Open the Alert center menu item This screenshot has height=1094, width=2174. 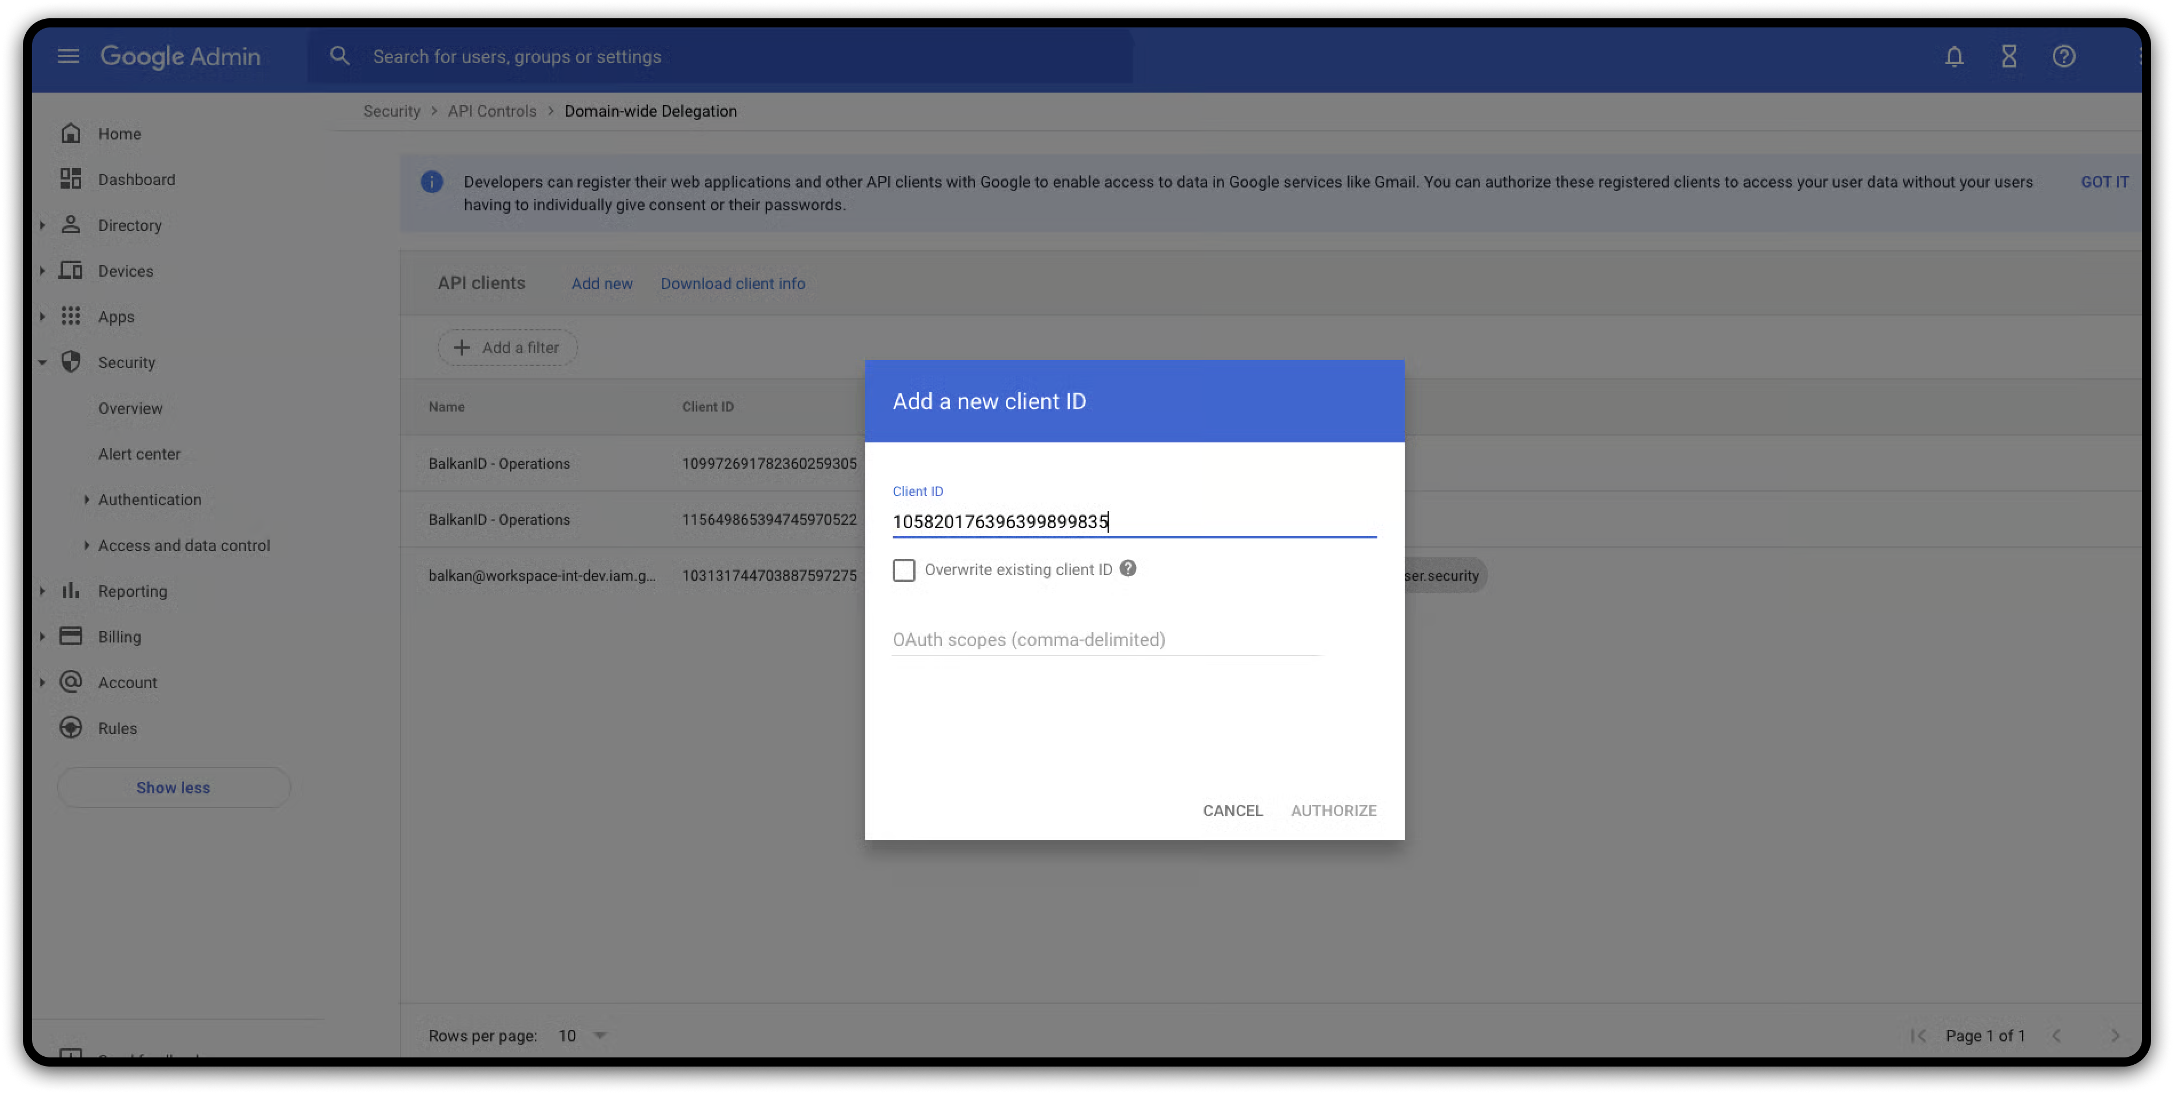139,454
